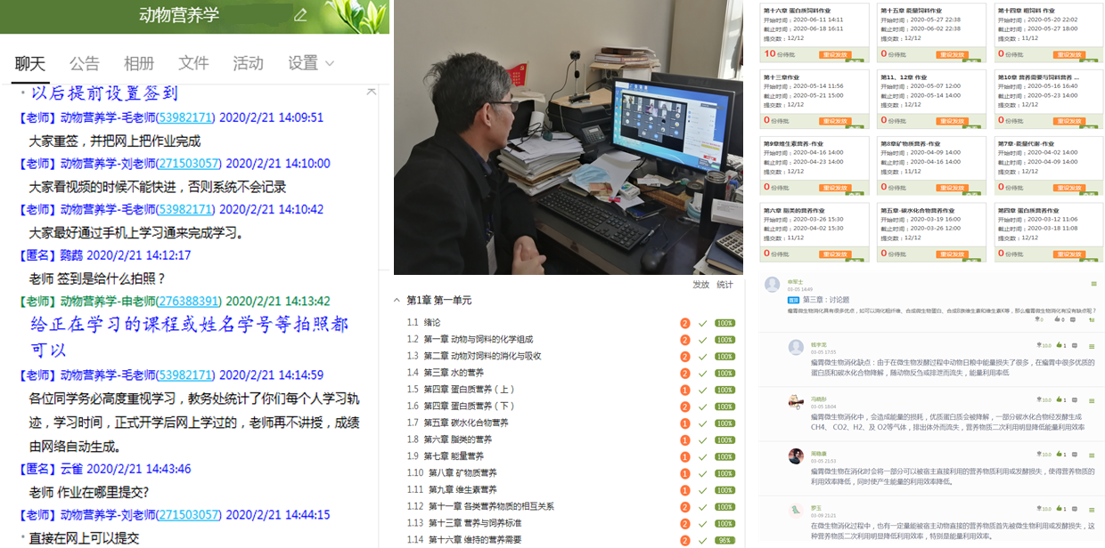This screenshot has height=548, width=1105.
Task: Open the 统计 link above the chapter list
Action: pyautogui.click(x=725, y=285)
